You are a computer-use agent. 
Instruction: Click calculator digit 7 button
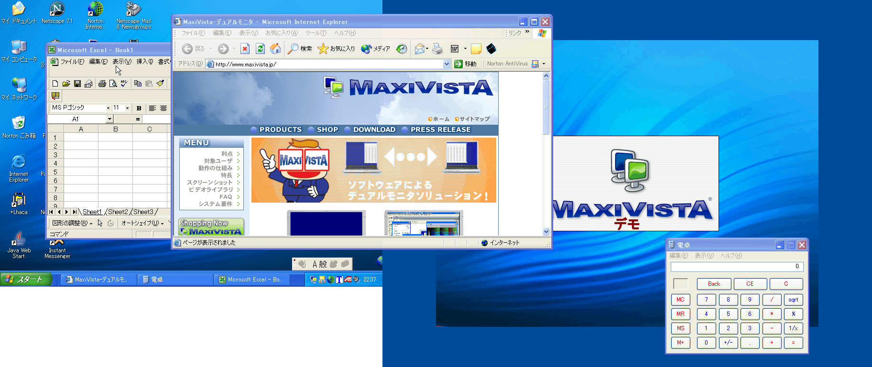(x=706, y=300)
